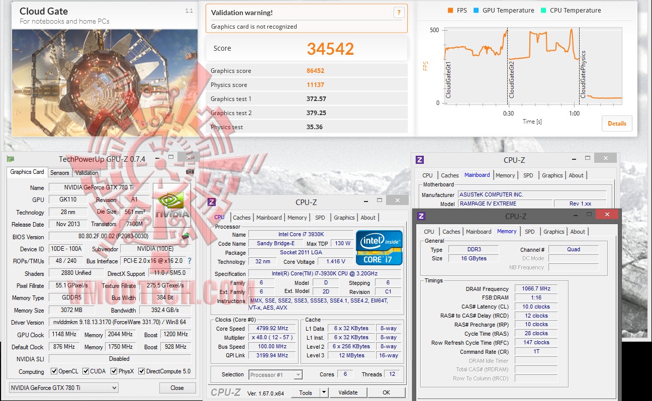This screenshot has width=652, height=401.
Task: Click the title bar icon of the CPU-Z Motherboard window
Action: (420, 160)
